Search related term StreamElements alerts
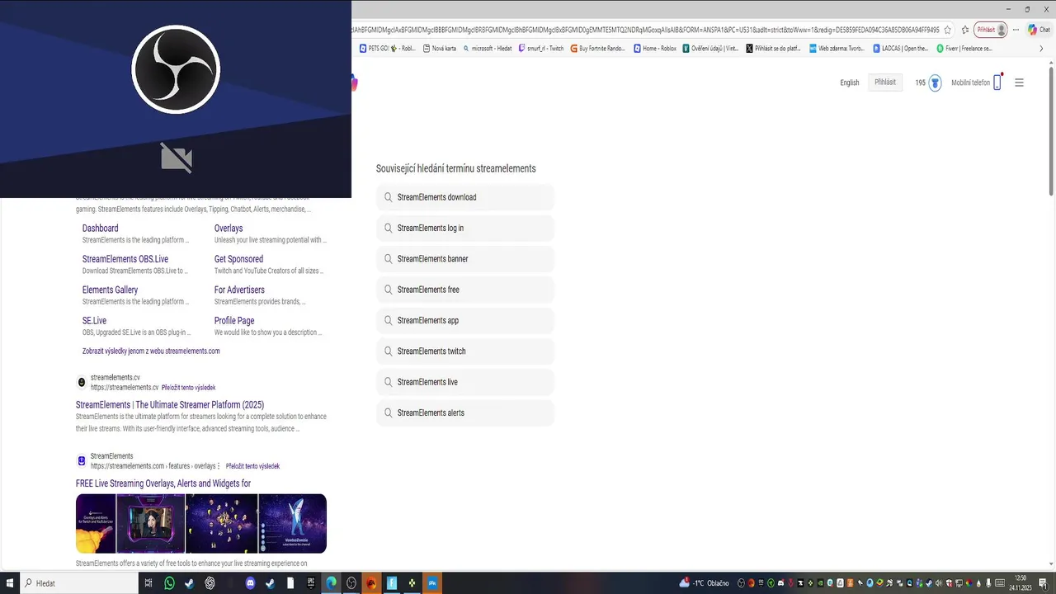Viewport: 1056px width, 594px height. point(465,412)
